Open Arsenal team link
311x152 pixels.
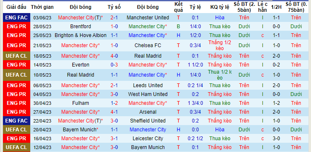148,112
